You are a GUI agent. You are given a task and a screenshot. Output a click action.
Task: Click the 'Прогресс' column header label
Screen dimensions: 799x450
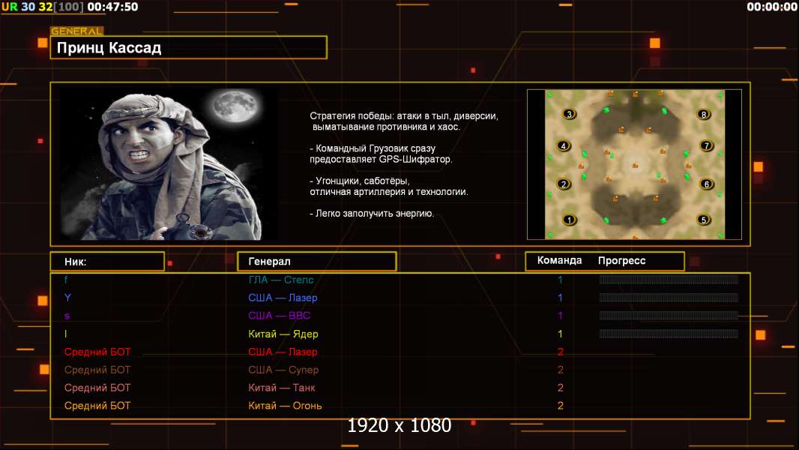[x=621, y=261]
